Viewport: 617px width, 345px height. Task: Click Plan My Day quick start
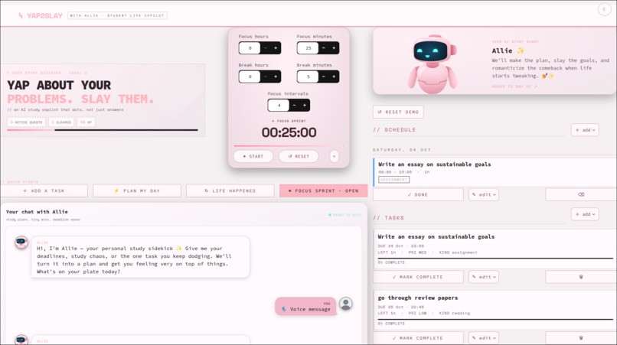[137, 190]
